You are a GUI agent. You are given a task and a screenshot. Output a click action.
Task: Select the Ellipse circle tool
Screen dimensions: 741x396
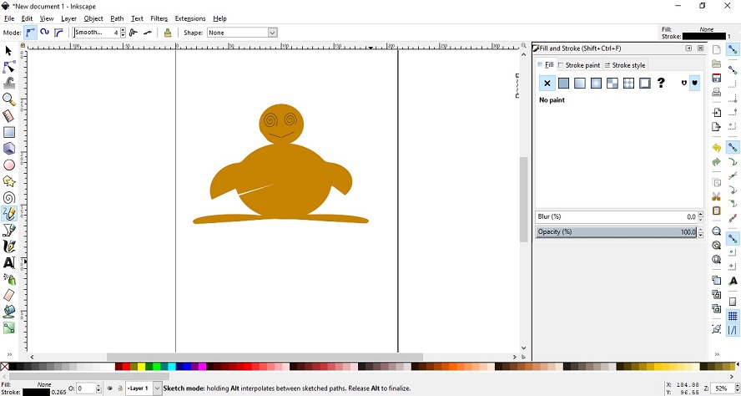pos(9,165)
